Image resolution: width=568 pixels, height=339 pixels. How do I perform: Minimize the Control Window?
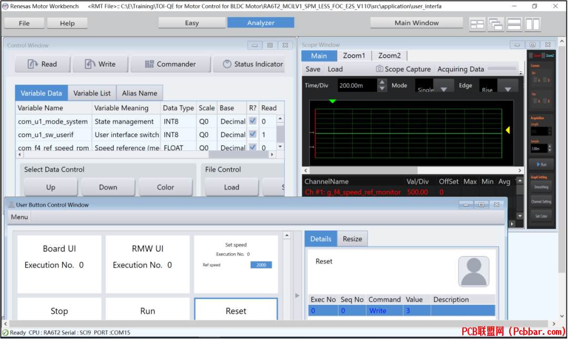point(255,45)
